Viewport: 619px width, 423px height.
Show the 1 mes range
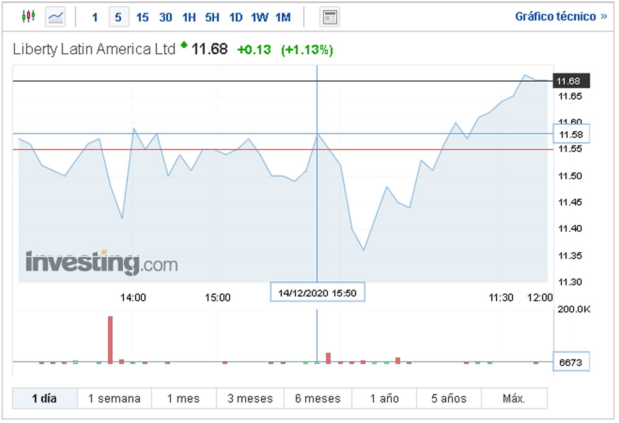click(x=184, y=398)
